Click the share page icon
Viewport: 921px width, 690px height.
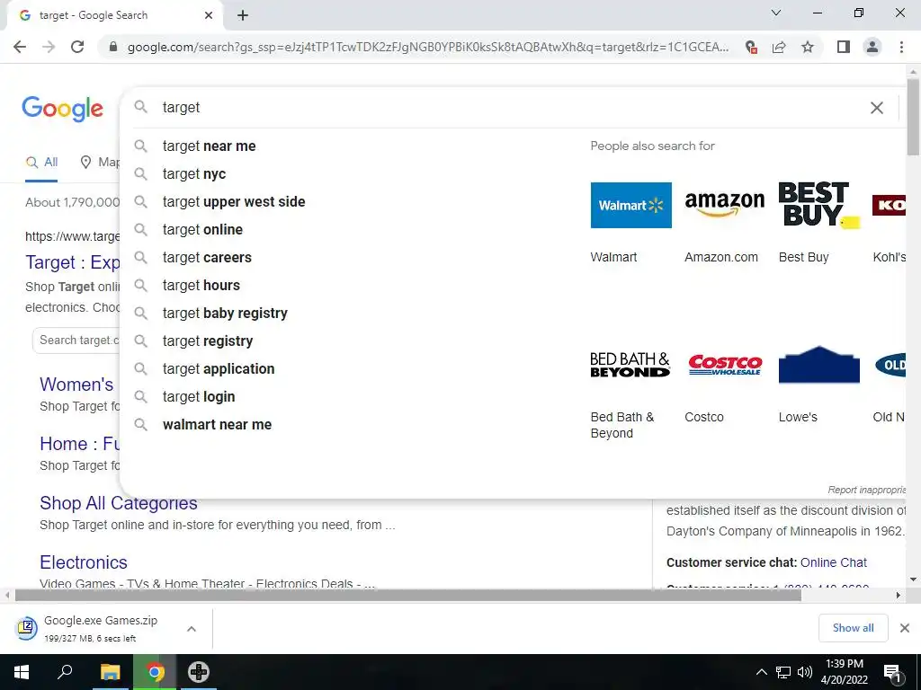(779, 47)
